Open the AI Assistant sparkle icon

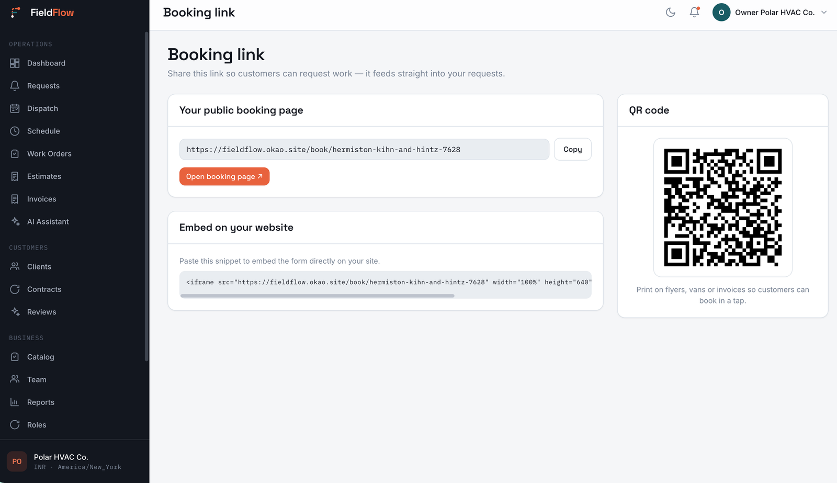[x=15, y=221]
